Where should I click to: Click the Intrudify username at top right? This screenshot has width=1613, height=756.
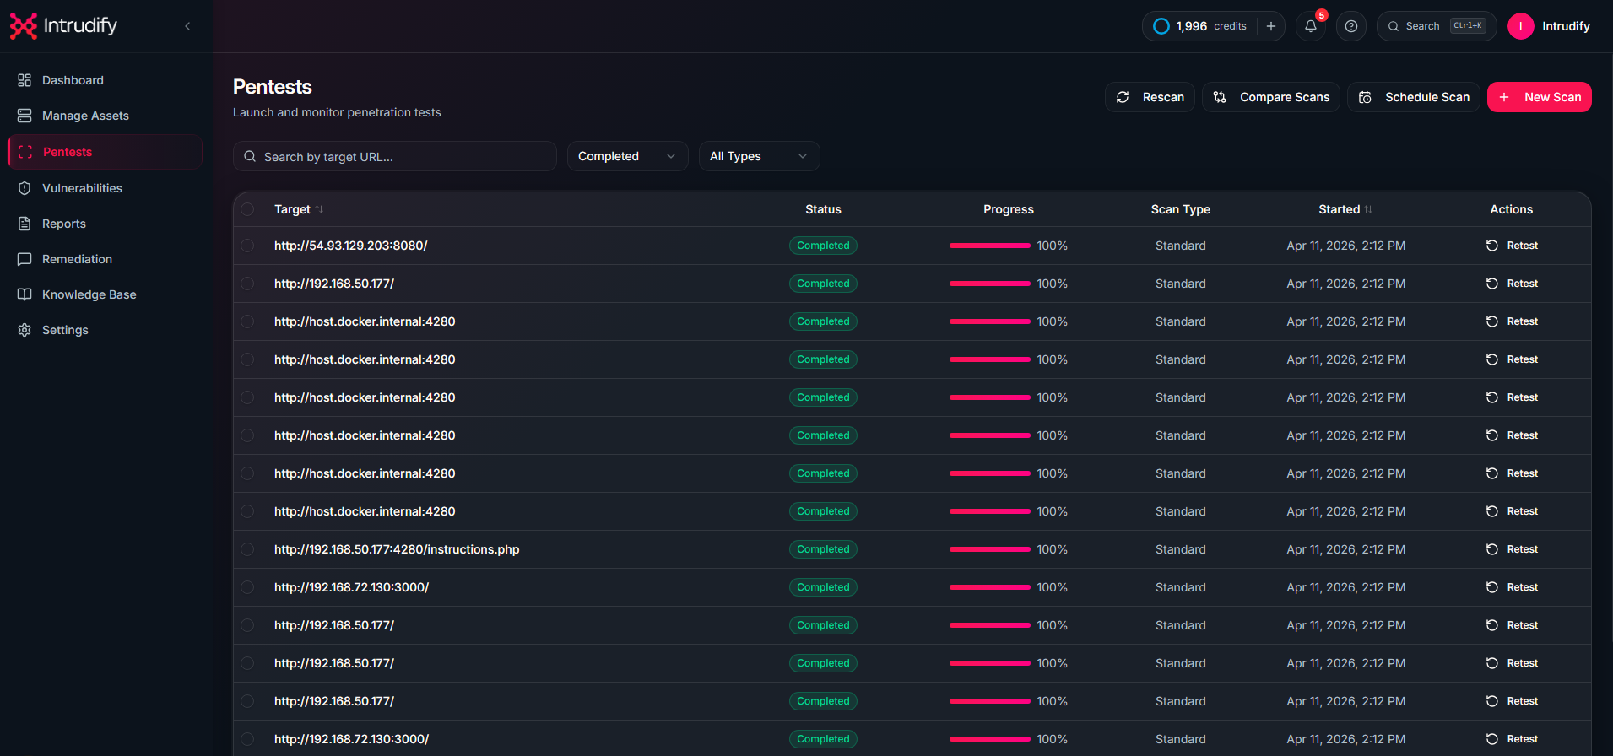click(x=1566, y=26)
